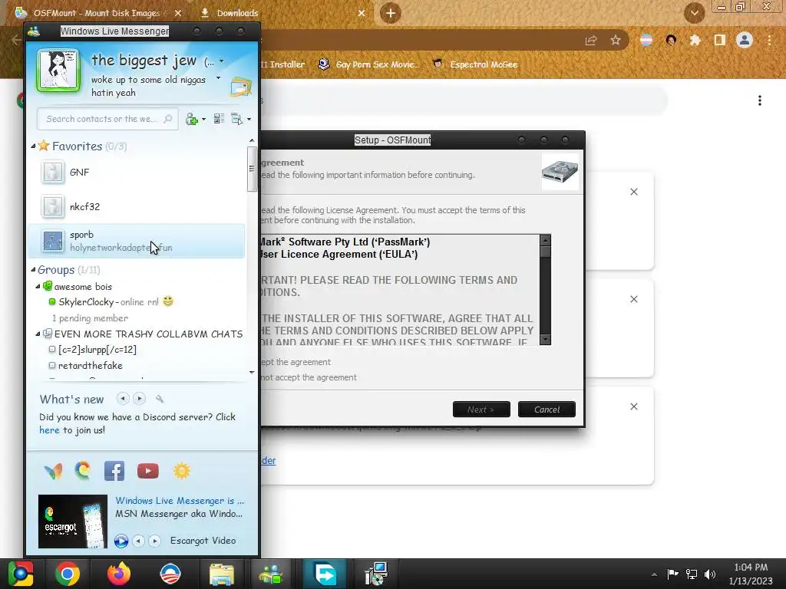Open the Facebook icon in Messenger
Screen dimensions: 786x589
tap(114, 471)
